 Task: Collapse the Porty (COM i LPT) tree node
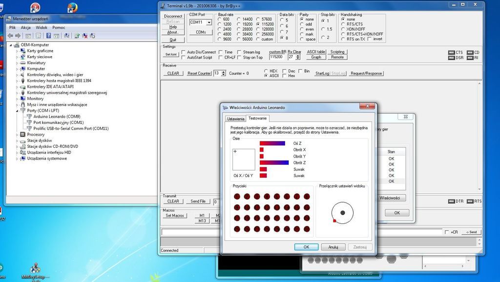(x=17, y=111)
